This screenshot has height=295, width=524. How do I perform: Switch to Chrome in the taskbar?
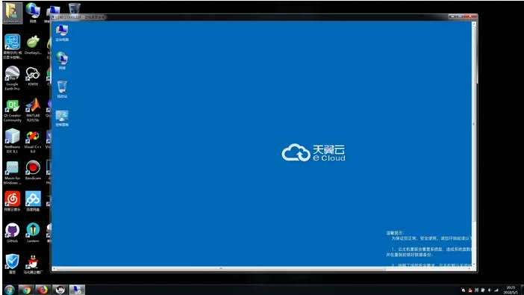point(26,290)
